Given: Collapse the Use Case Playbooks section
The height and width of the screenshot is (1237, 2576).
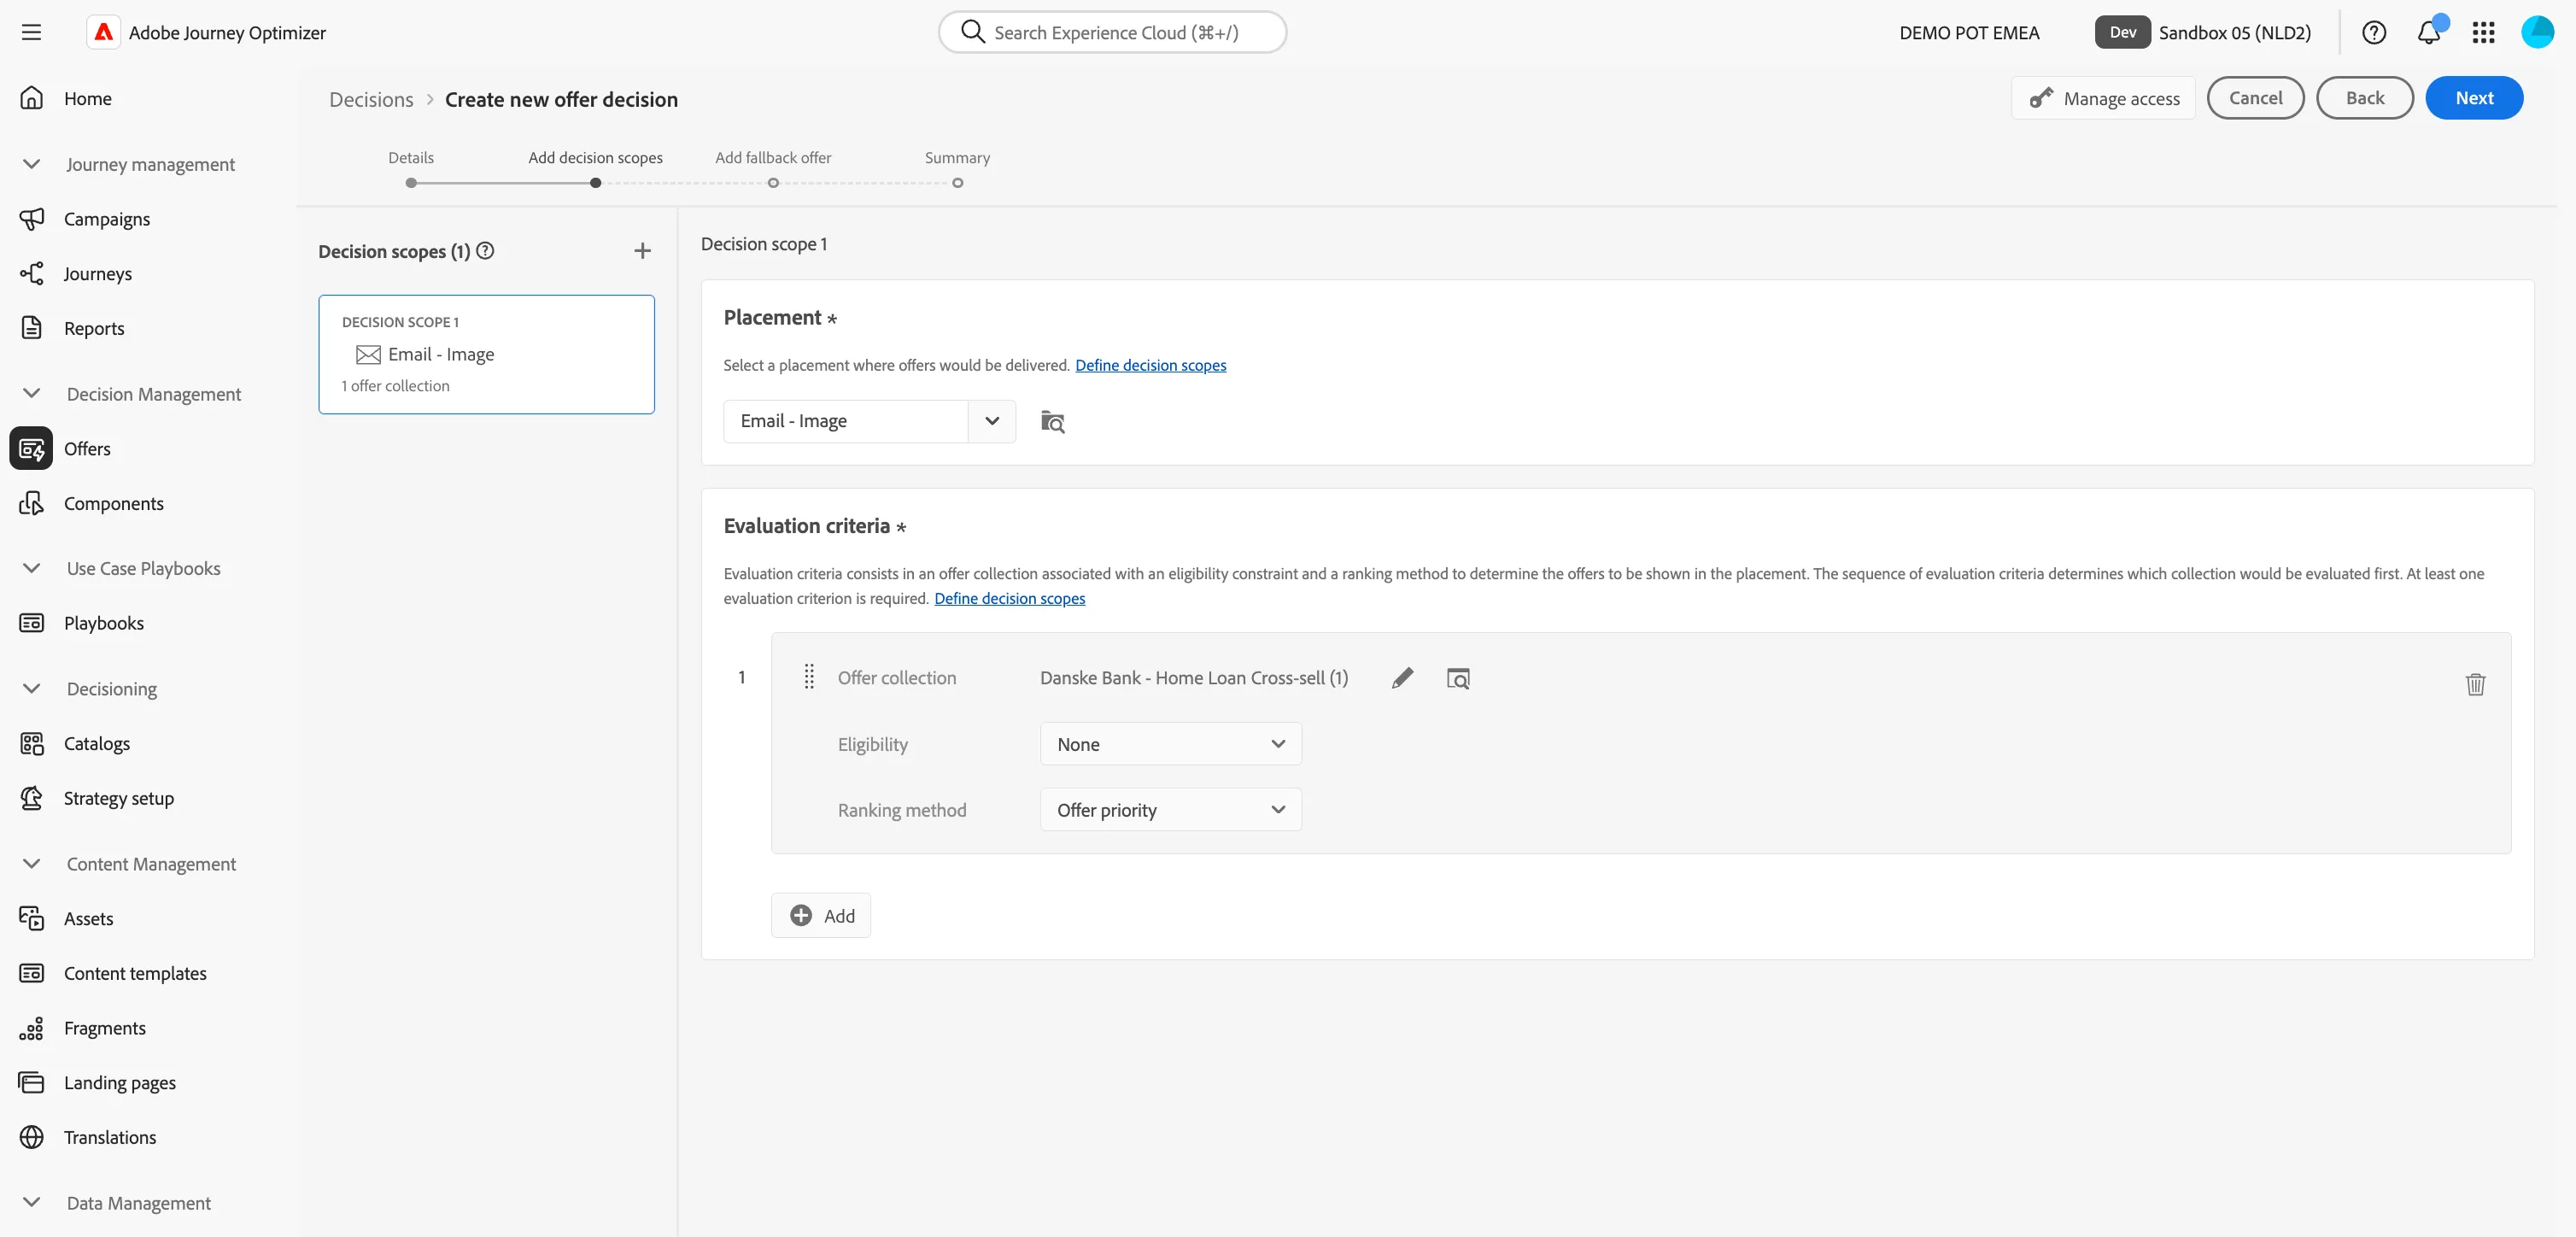Looking at the screenshot, I should (x=32, y=568).
